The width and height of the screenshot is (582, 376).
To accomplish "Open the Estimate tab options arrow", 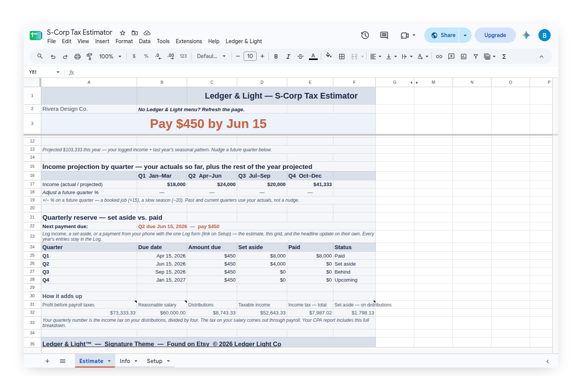I will [x=109, y=361].
